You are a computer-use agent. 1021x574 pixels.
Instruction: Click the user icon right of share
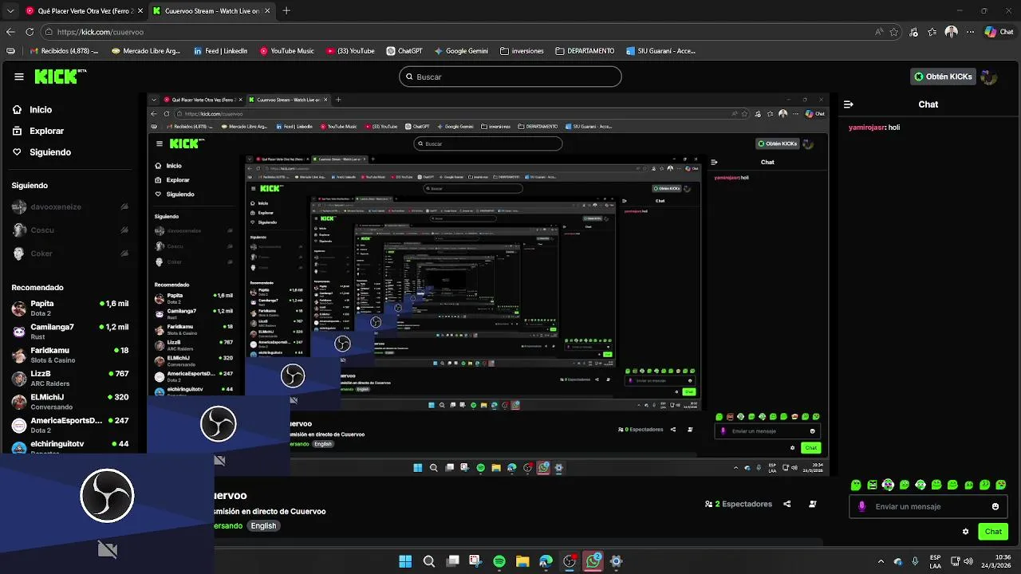pos(813,504)
